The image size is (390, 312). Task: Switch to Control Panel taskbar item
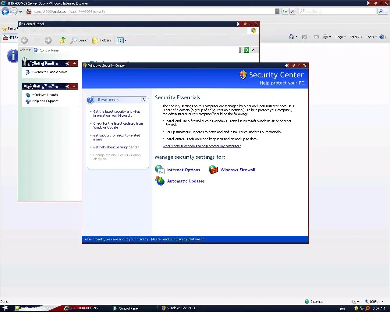click(x=133, y=308)
